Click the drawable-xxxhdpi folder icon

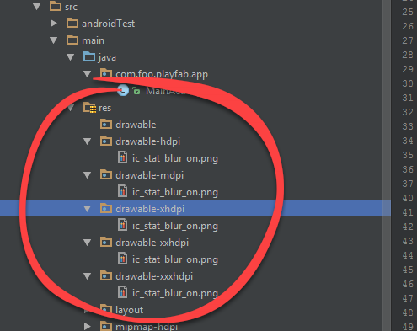coord(106,275)
